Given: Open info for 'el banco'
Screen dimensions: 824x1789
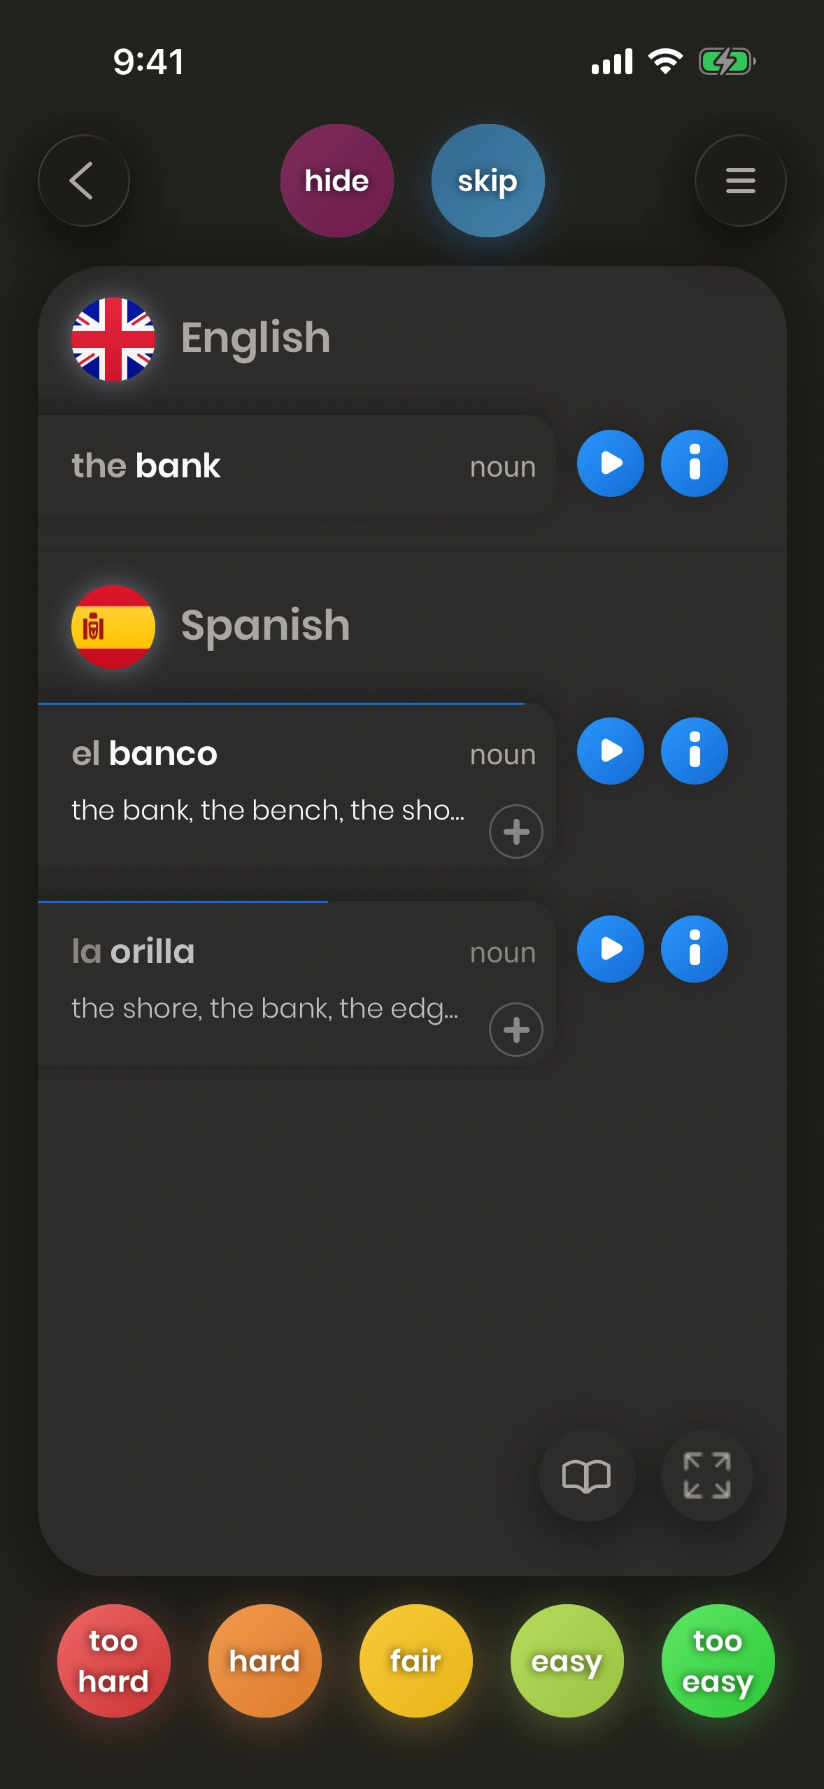Looking at the screenshot, I should [x=694, y=751].
